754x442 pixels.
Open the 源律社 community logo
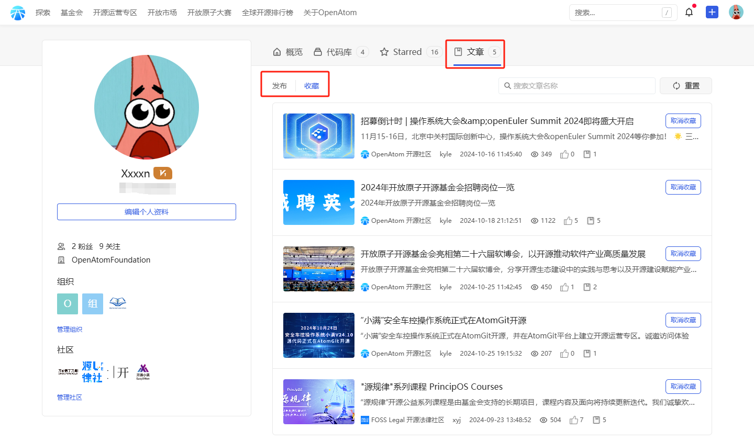click(93, 372)
